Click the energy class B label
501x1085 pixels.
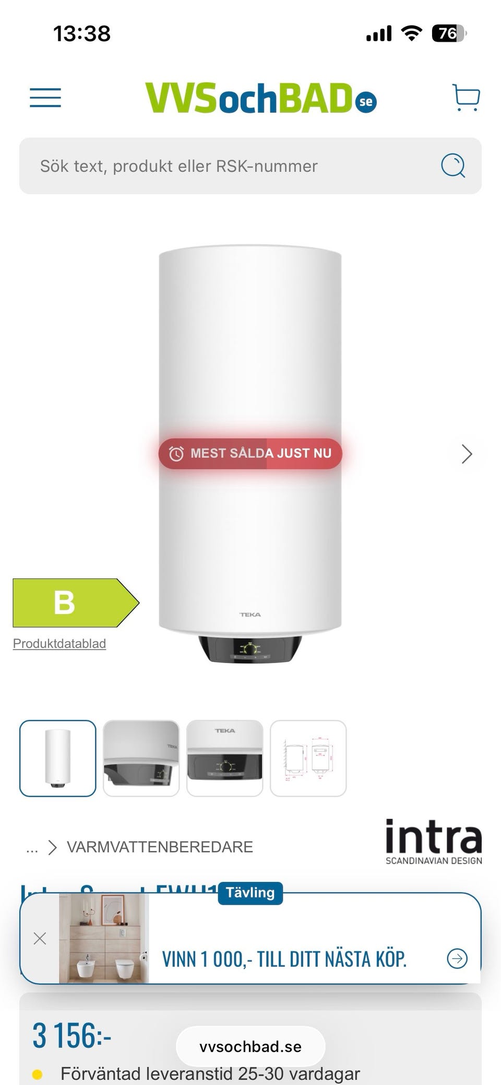pyautogui.click(x=76, y=603)
